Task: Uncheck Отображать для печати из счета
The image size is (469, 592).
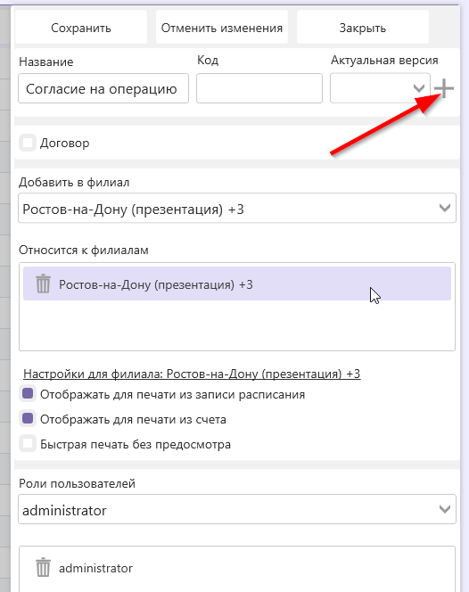Action: point(28,419)
